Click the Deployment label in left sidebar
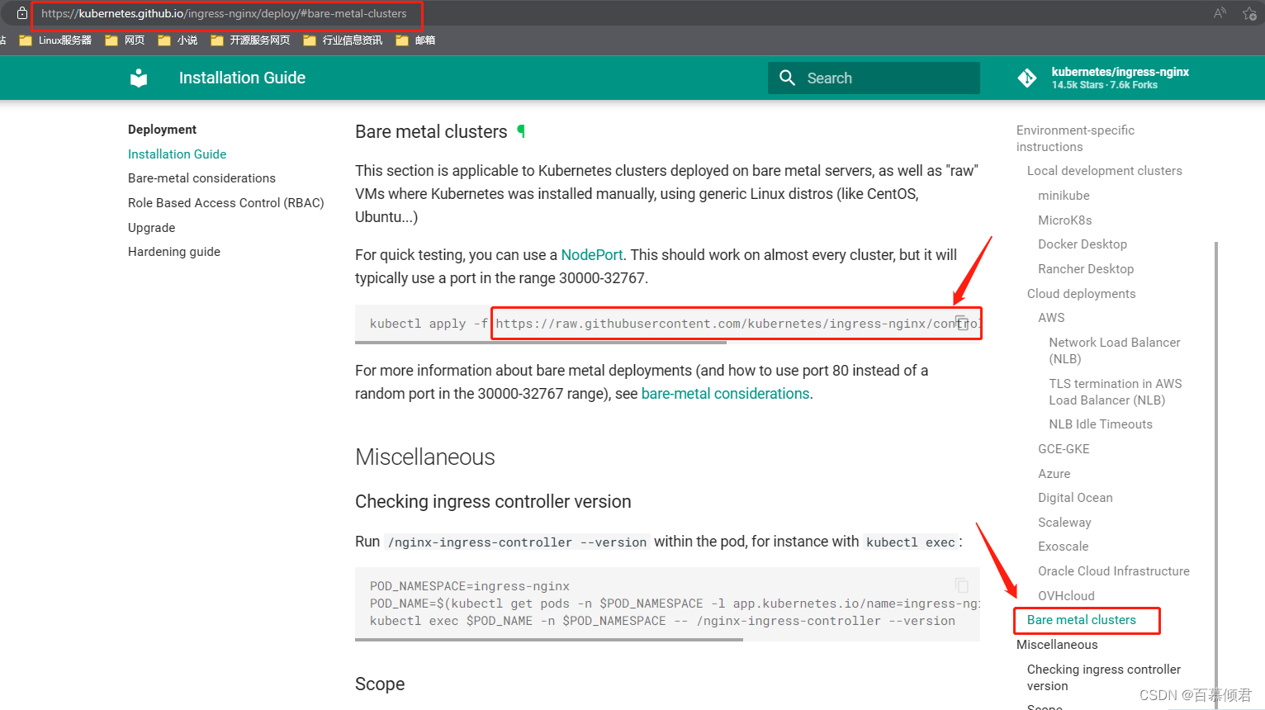Screen dimensions: 1265x710 click(162, 130)
